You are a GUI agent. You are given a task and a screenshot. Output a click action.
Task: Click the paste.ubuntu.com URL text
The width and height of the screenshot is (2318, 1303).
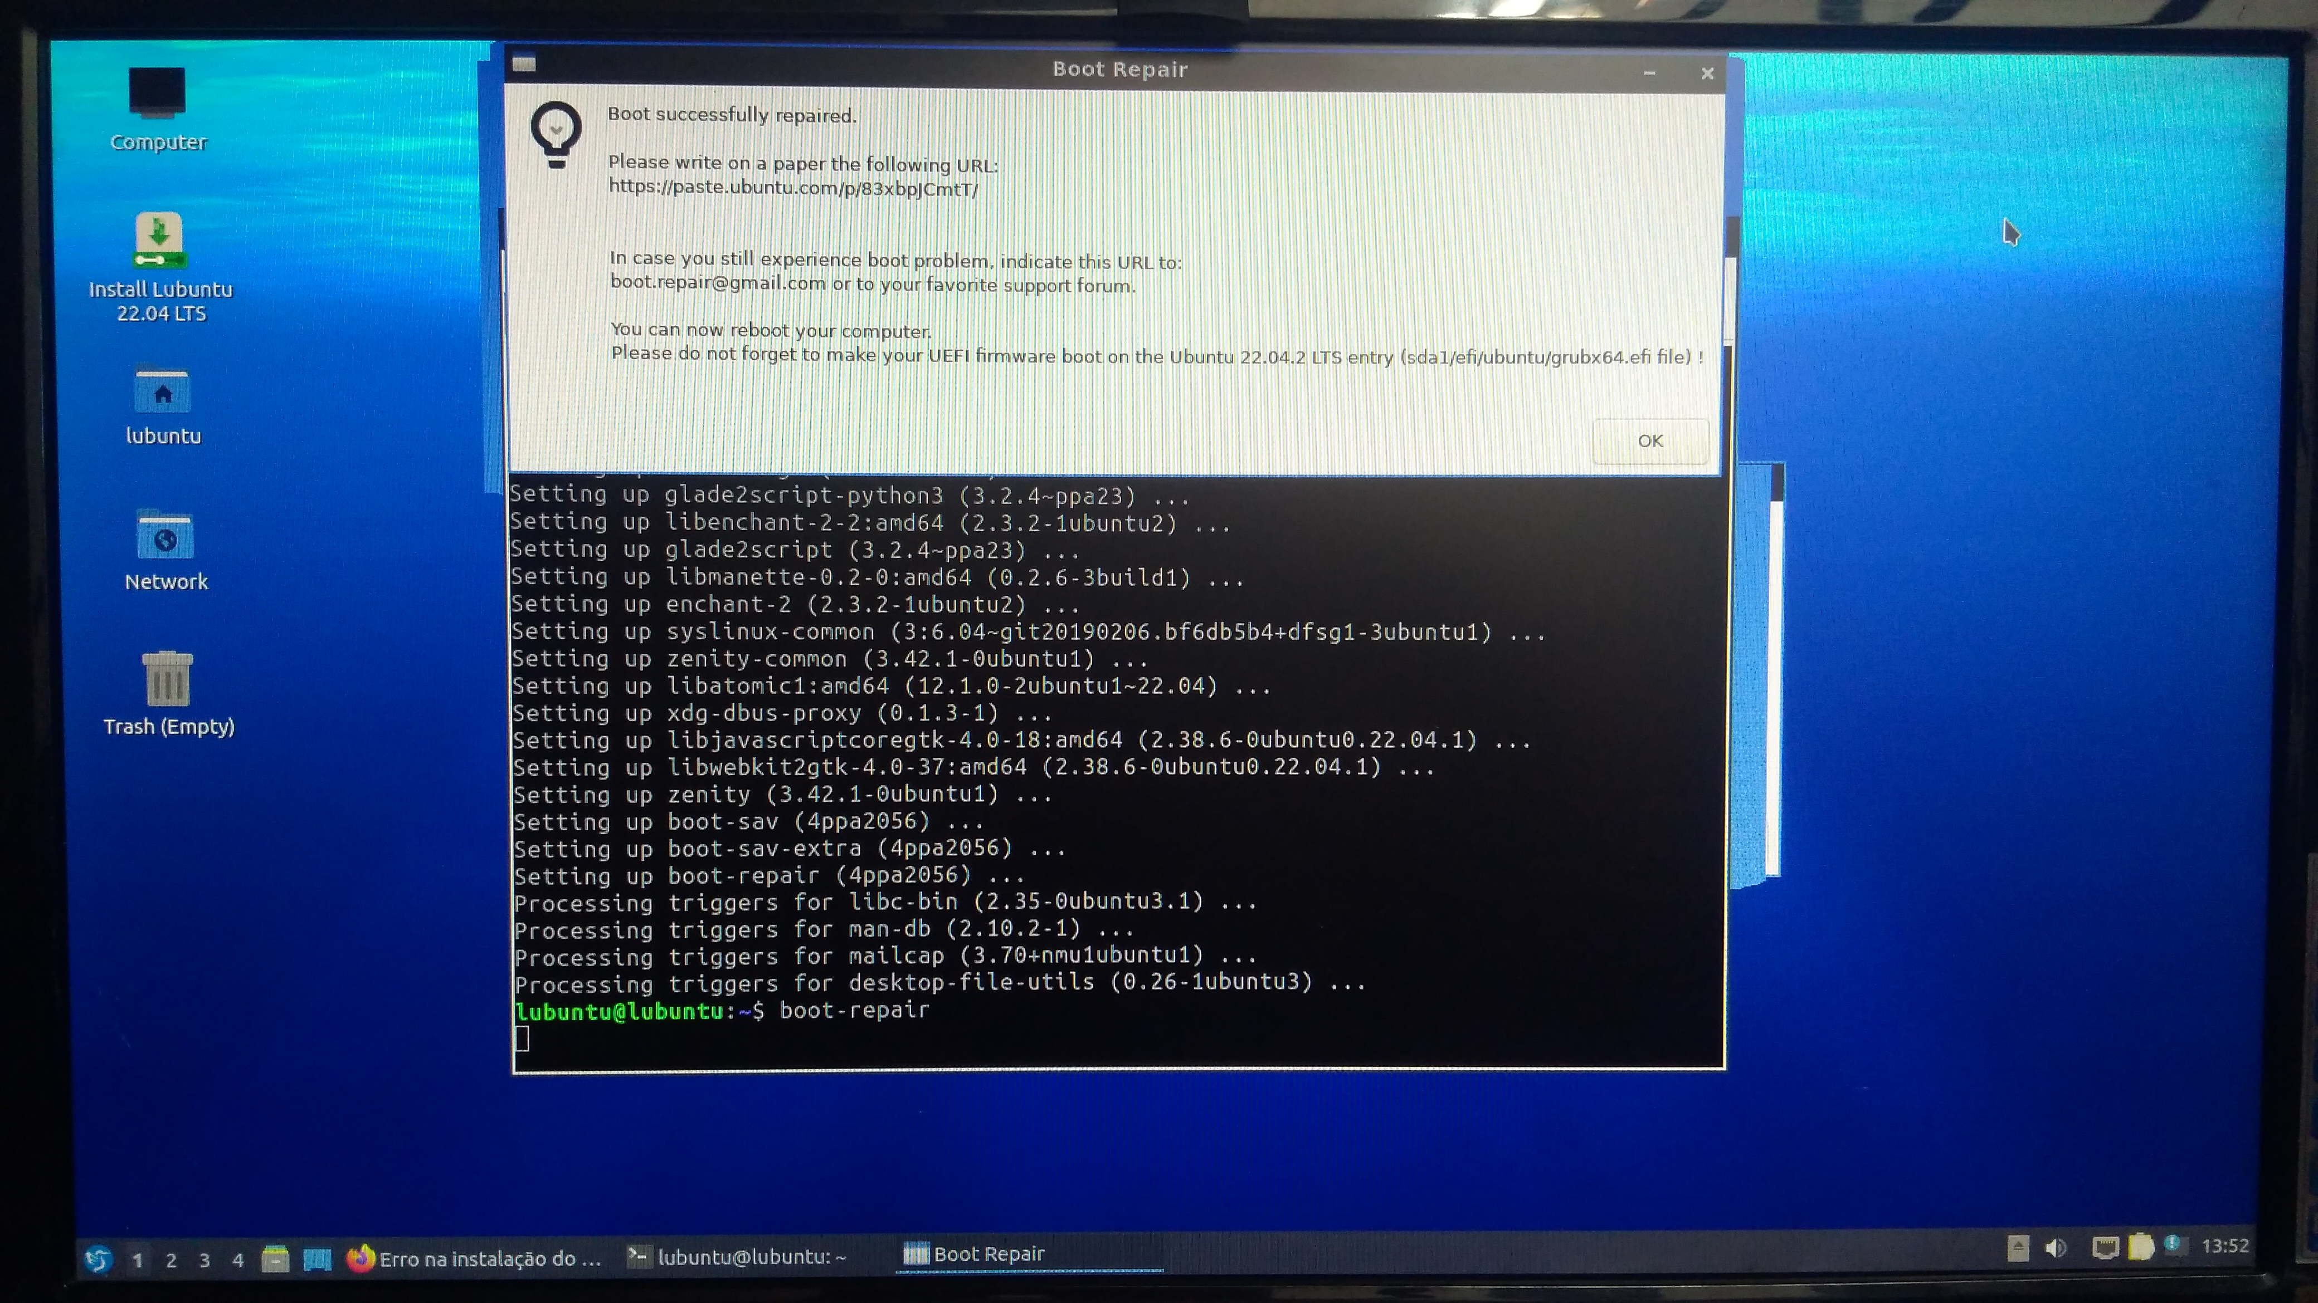[x=793, y=188]
